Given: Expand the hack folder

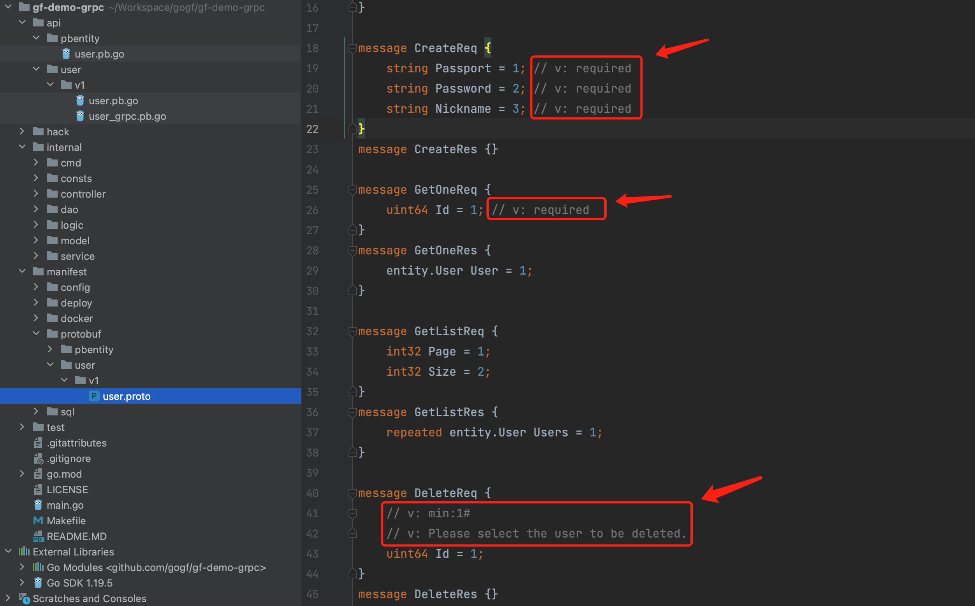Looking at the screenshot, I should pos(22,131).
